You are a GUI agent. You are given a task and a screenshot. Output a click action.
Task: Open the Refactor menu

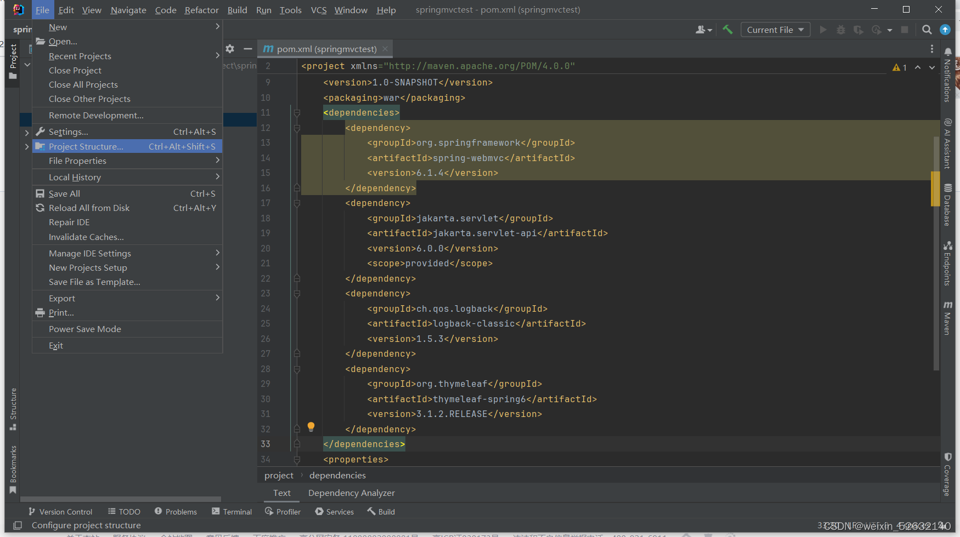coord(201,10)
